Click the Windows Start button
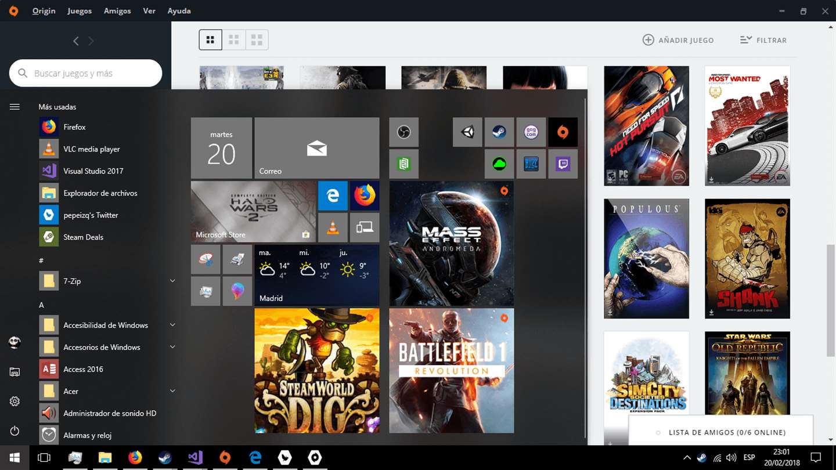Screen dimensions: 836x470 click(x=15, y=458)
